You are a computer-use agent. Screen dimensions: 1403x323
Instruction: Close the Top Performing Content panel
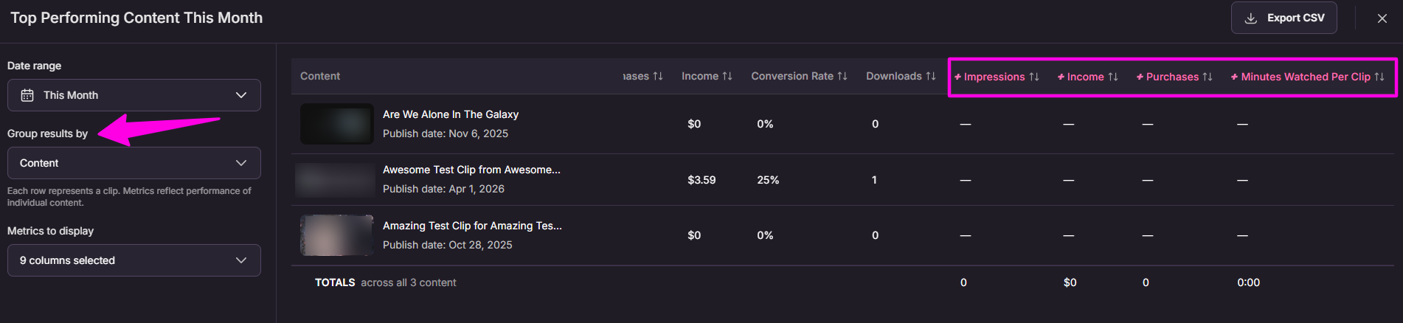click(1382, 18)
